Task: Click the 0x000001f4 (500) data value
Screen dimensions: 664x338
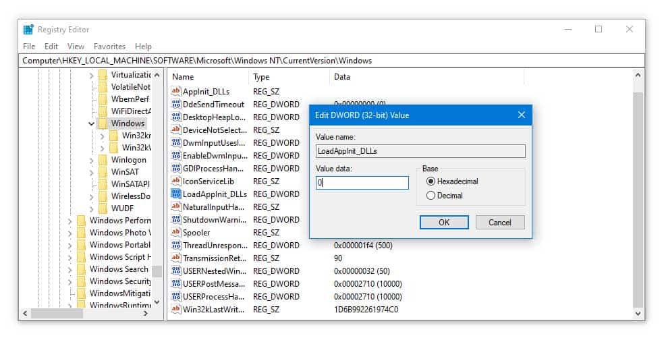Action: (363, 246)
